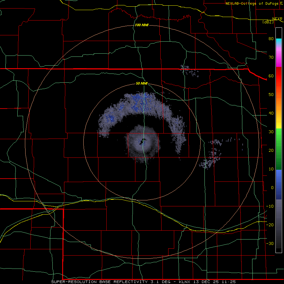Click the 0 value on the dBZ scale
The width and height of the screenshot is (284, 284).
pyautogui.click(x=272, y=188)
